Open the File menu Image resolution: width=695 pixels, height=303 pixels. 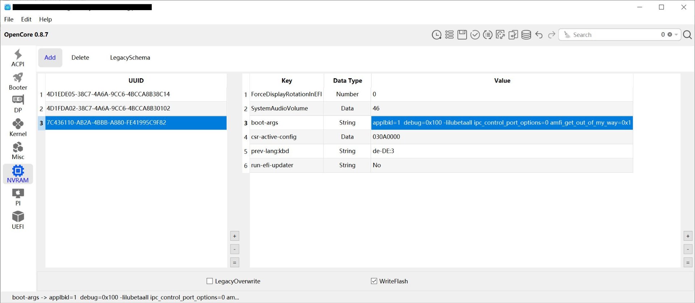(9, 19)
